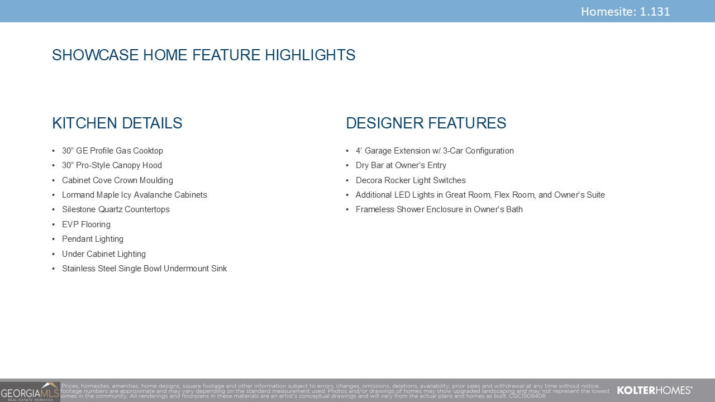Select the Cabinet Cove Crown Moulding line
The width and height of the screenshot is (715, 402).
coord(117,180)
